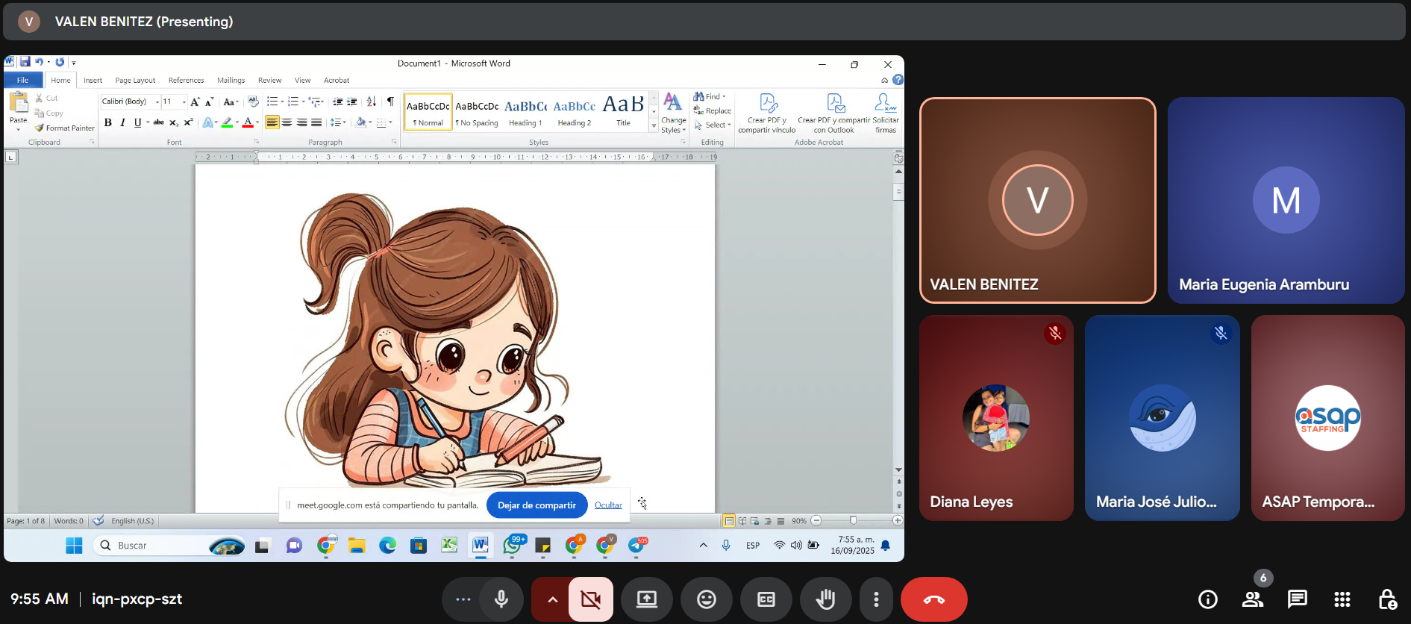Click the red leave call button
1411x624 pixels.
(933, 599)
